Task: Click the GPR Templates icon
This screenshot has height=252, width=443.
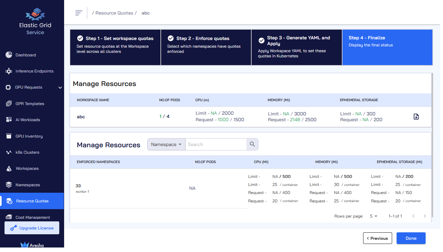Action: click(9, 104)
